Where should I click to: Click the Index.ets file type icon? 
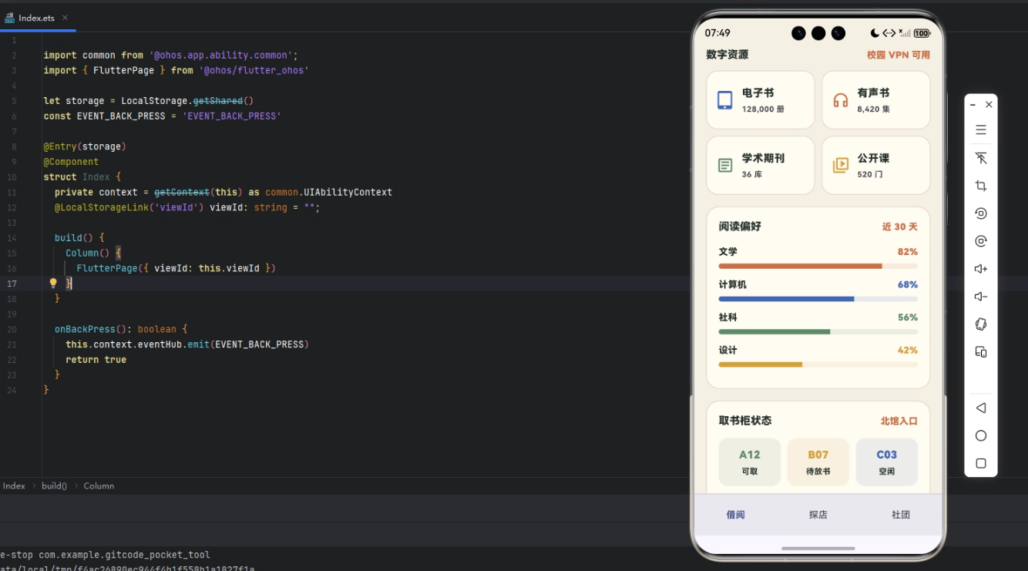pos(9,18)
